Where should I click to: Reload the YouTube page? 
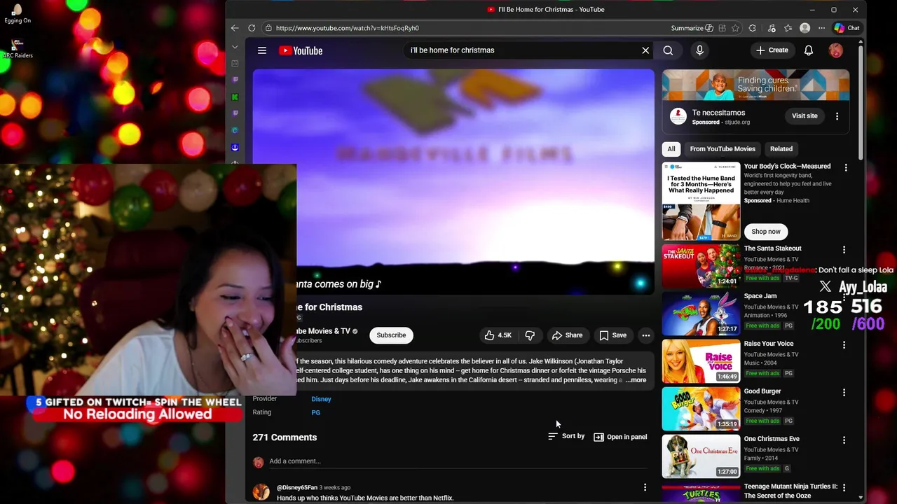252,28
